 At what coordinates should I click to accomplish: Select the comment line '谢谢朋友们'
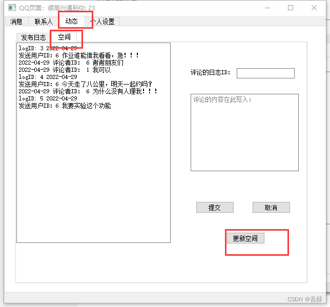108,63
